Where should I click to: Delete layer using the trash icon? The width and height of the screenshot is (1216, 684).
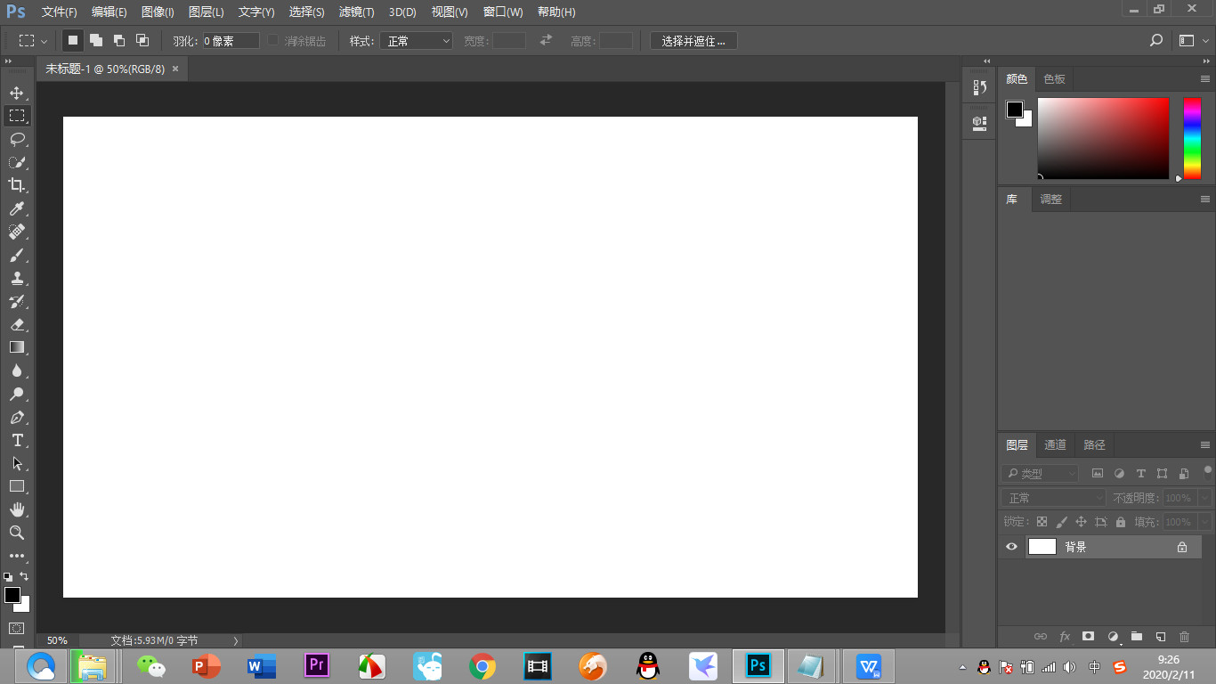tap(1184, 637)
